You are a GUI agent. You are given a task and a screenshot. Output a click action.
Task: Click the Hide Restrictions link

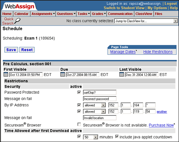pyautogui.click(x=158, y=52)
